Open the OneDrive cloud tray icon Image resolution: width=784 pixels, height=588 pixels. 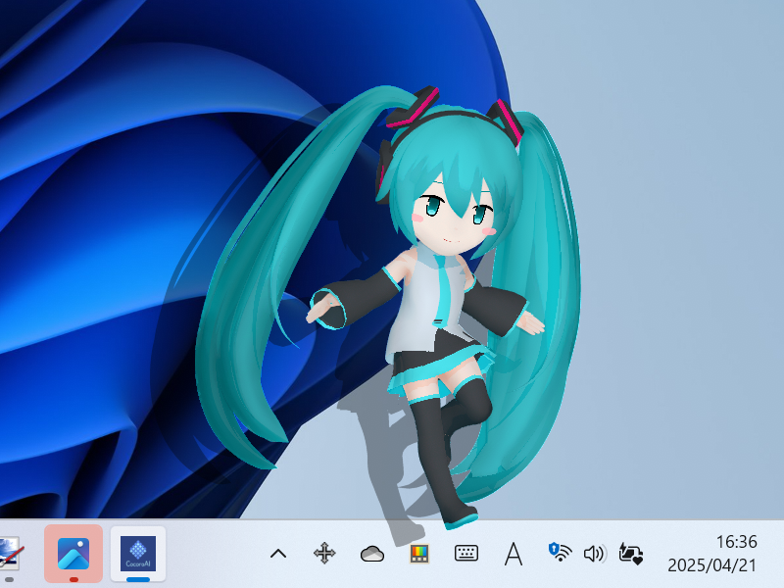point(372,554)
